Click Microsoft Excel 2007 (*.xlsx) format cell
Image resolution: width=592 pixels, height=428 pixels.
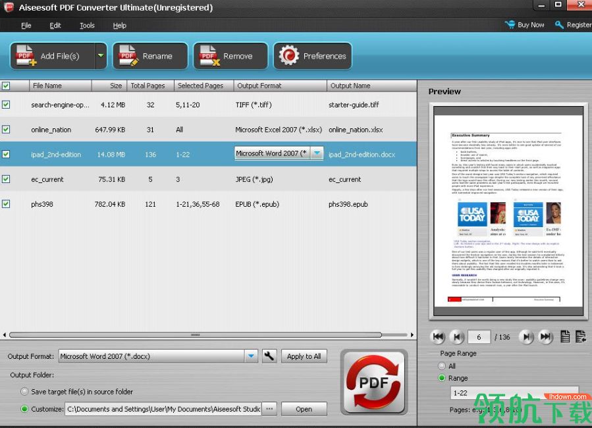(279, 130)
